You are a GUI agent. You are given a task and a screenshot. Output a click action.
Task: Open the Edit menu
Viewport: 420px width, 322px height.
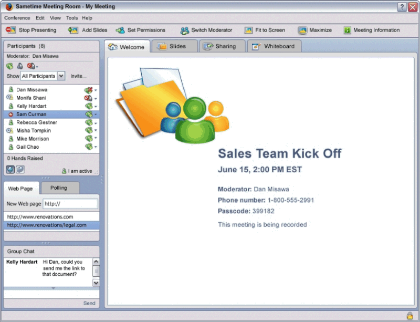coord(40,18)
